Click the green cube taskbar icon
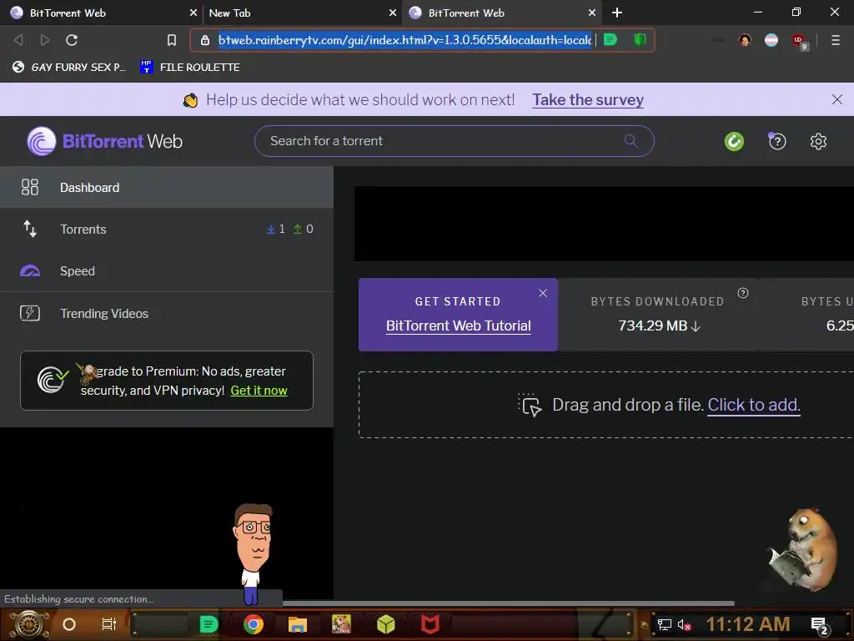Image resolution: width=854 pixels, height=641 pixels. pyautogui.click(x=385, y=624)
